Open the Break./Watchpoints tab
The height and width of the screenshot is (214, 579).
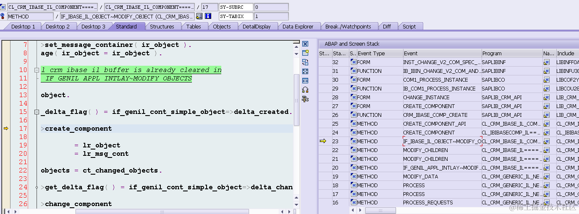[x=348, y=26]
